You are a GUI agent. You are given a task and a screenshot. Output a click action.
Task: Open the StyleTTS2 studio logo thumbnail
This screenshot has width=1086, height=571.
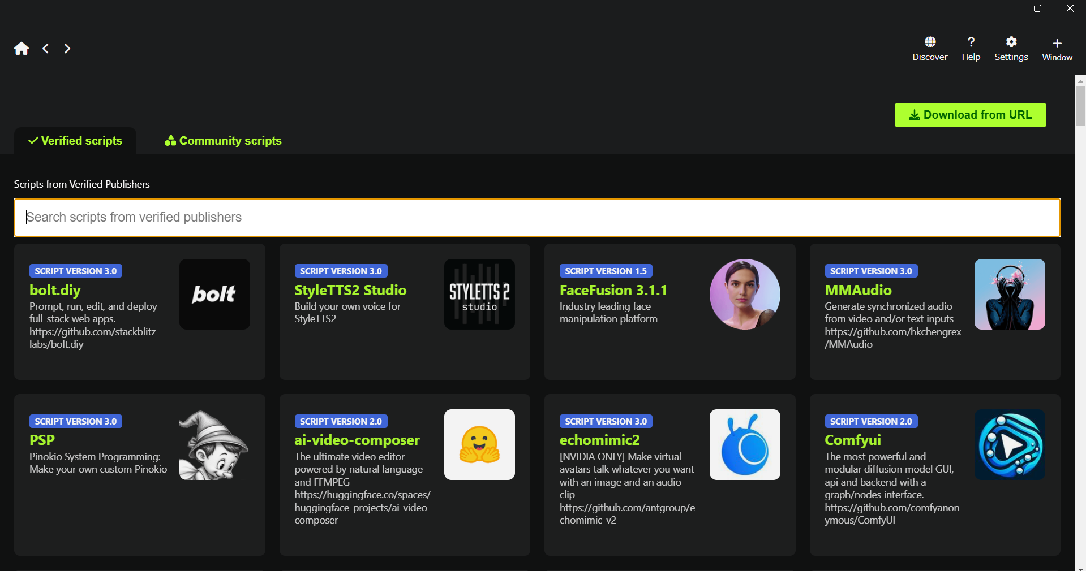[x=479, y=294]
